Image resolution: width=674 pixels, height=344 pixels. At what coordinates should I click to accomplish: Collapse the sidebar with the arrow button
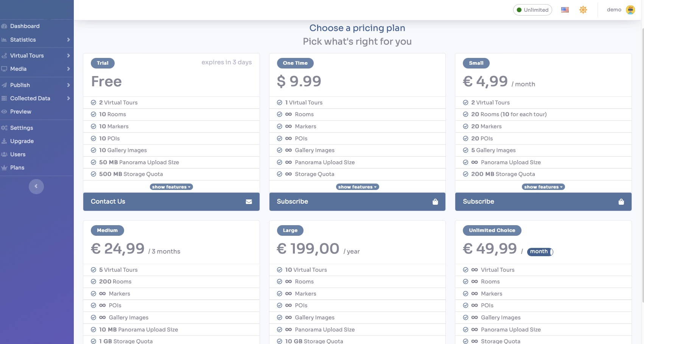tap(36, 186)
